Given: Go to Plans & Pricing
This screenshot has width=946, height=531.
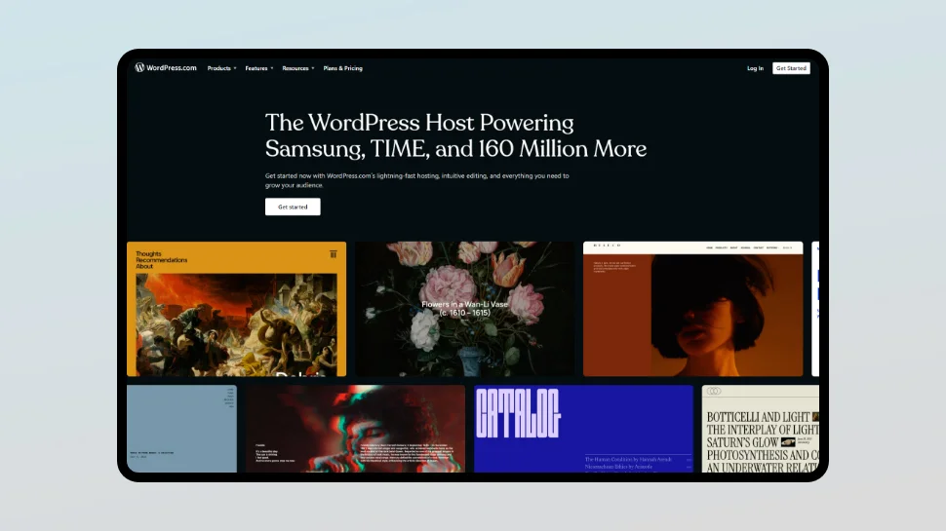Looking at the screenshot, I should (342, 68).
